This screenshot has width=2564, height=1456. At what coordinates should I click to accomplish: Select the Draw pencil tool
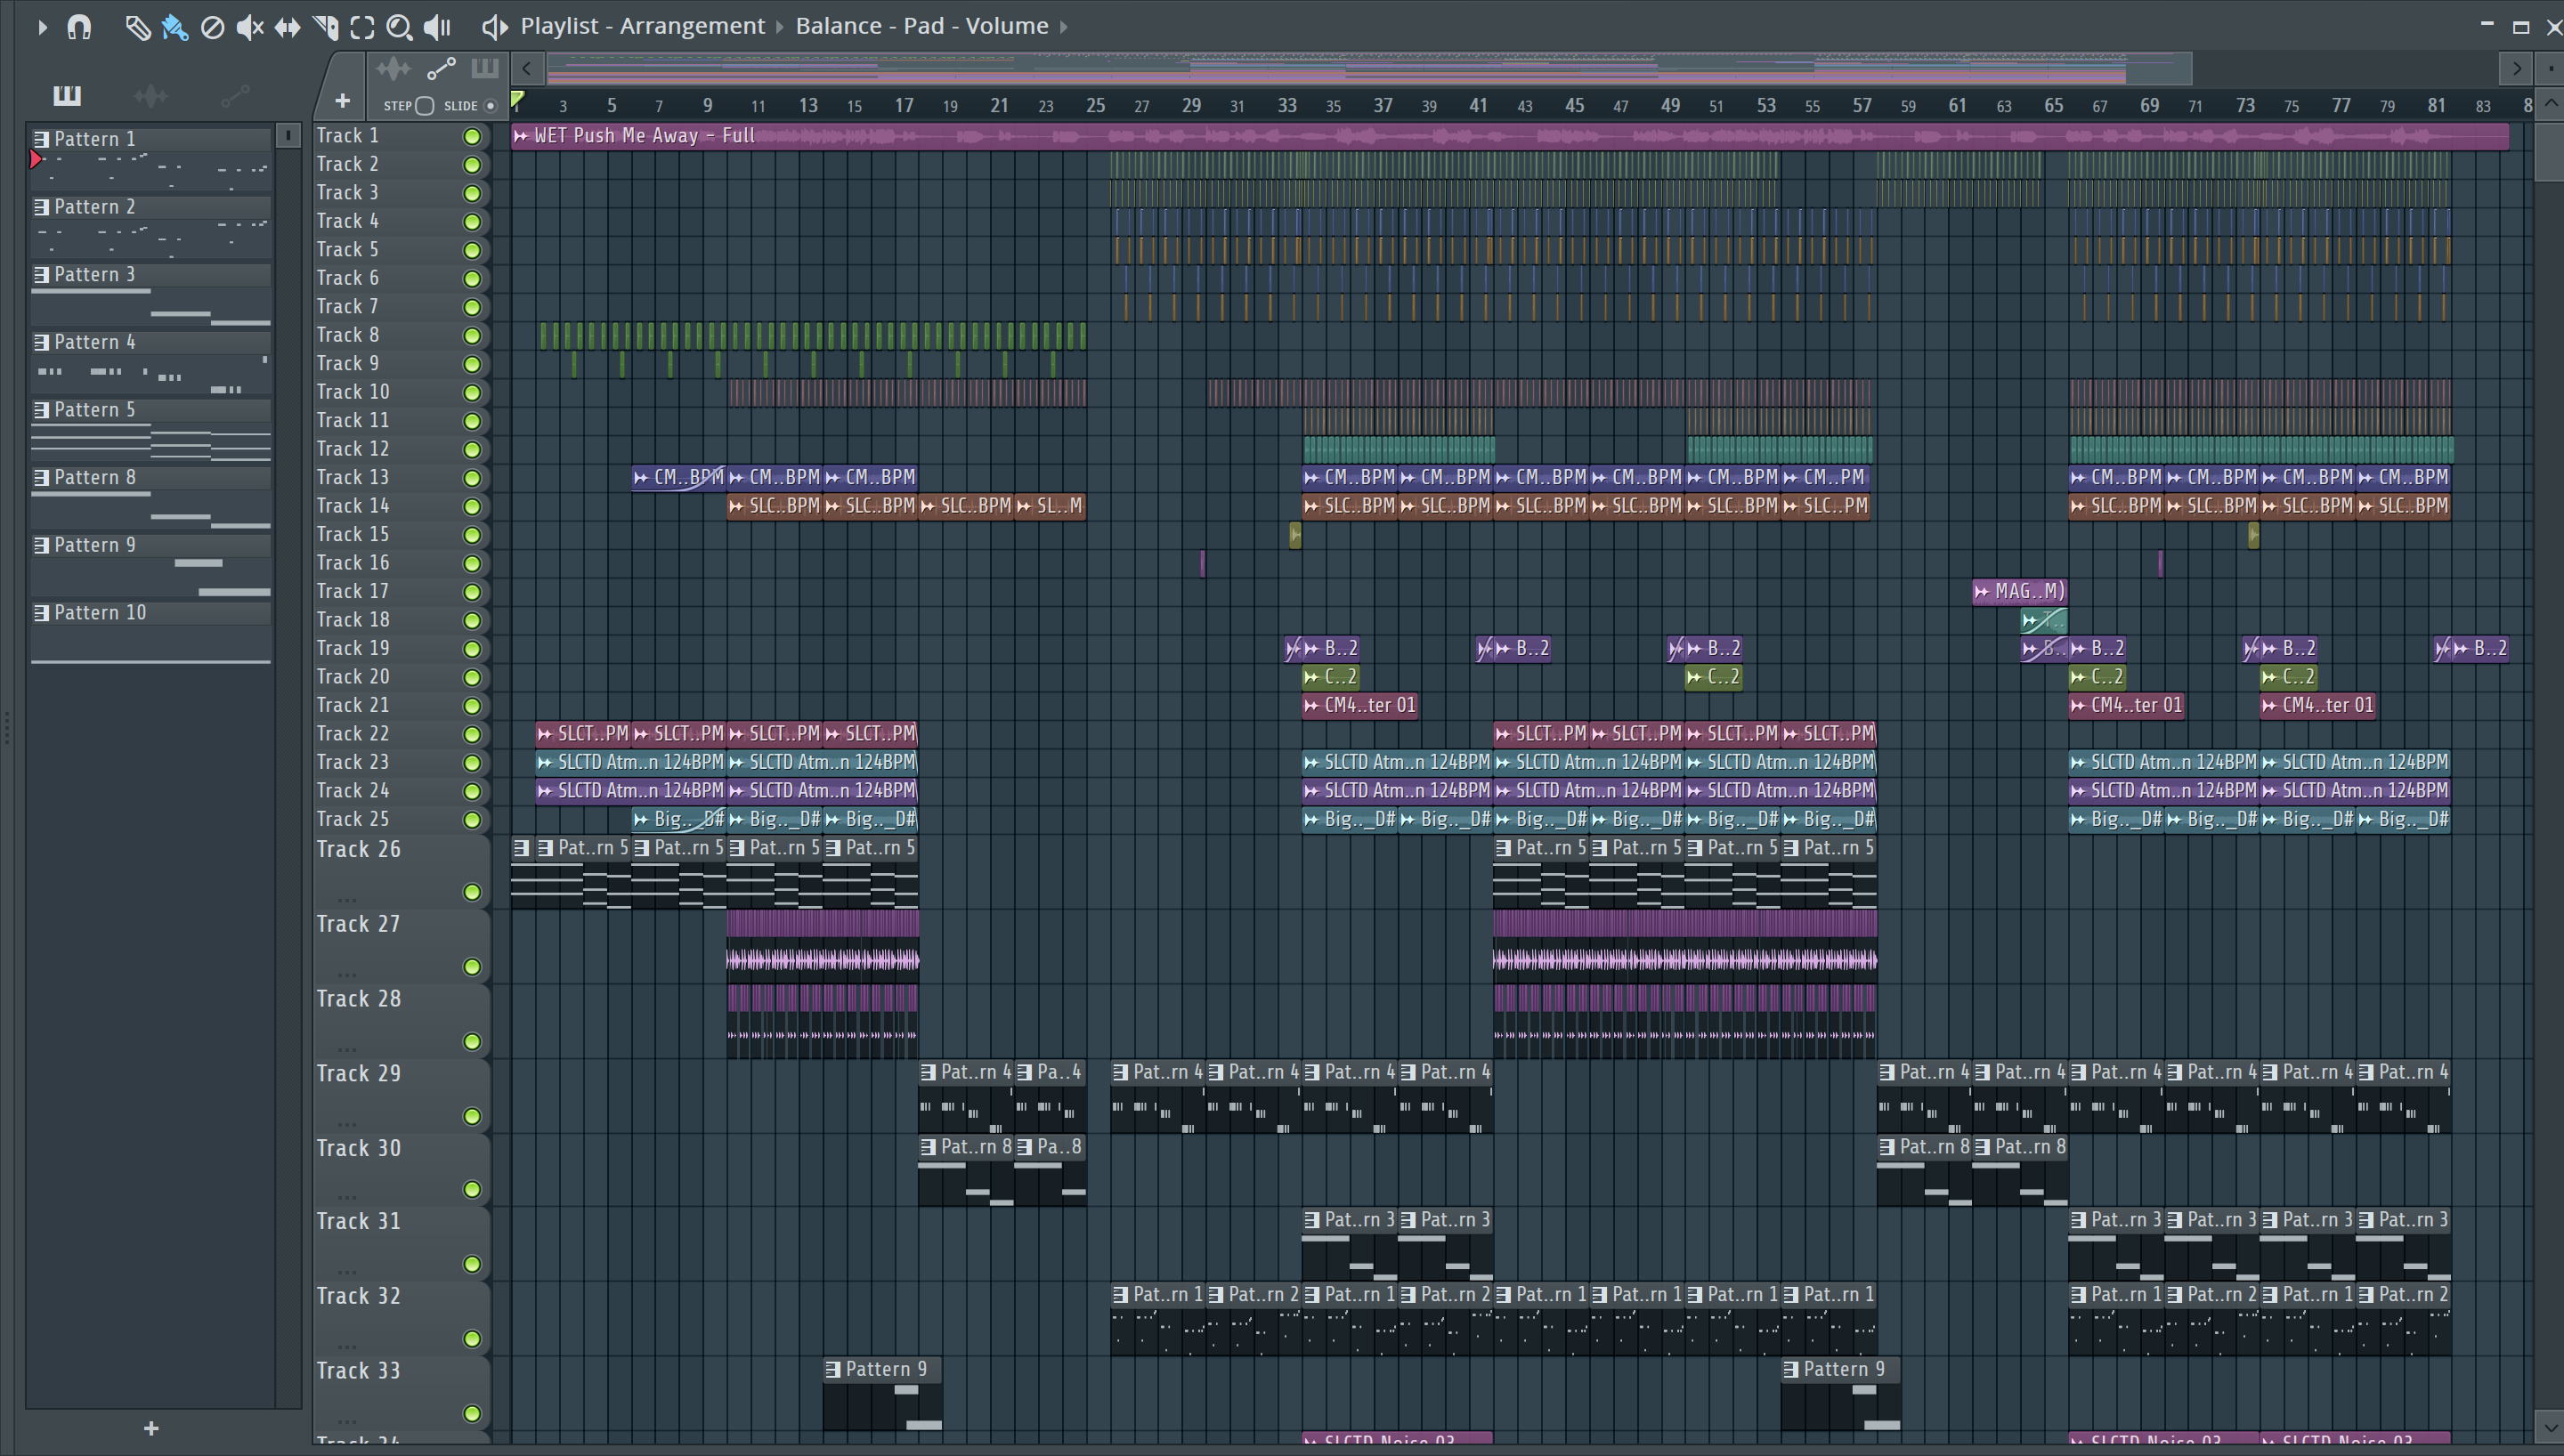(x=137, y=27)
